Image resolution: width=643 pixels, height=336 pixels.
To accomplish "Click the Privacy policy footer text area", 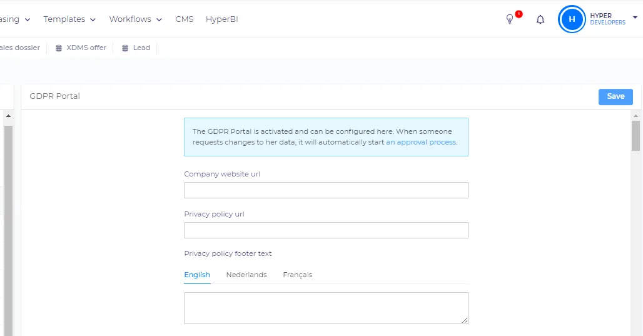I will coord(326,308).
